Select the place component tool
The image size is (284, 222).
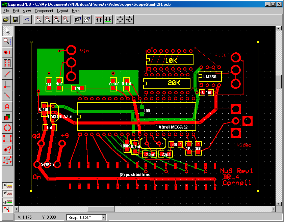pyautogui.click(x=7, y=63)
